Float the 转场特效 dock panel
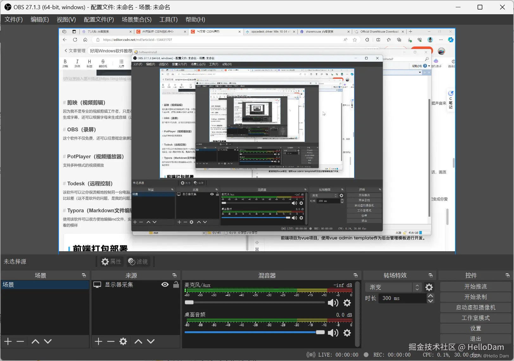This screenshot has height=361, width=514. pos(431,275)
